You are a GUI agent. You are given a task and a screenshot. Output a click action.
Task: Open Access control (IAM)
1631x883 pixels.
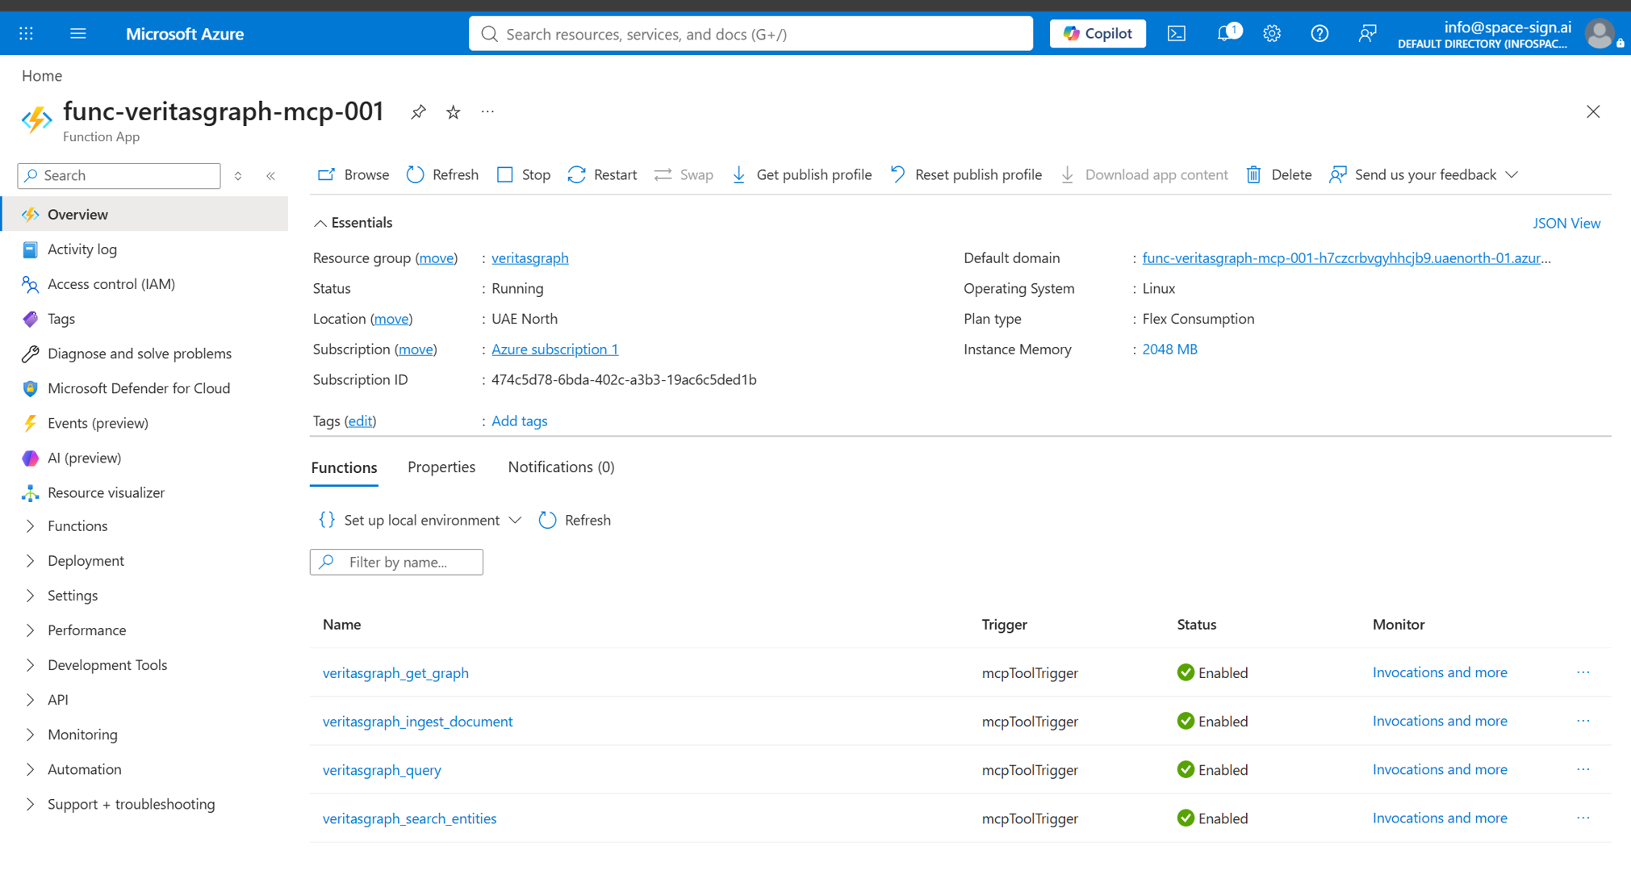tap(111, 284)
